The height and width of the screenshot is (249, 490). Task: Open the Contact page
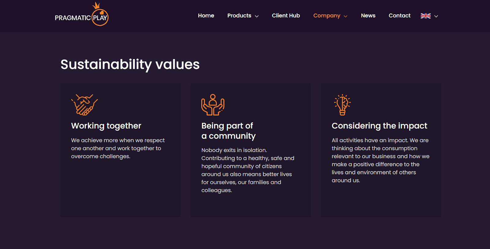point(399,16)
